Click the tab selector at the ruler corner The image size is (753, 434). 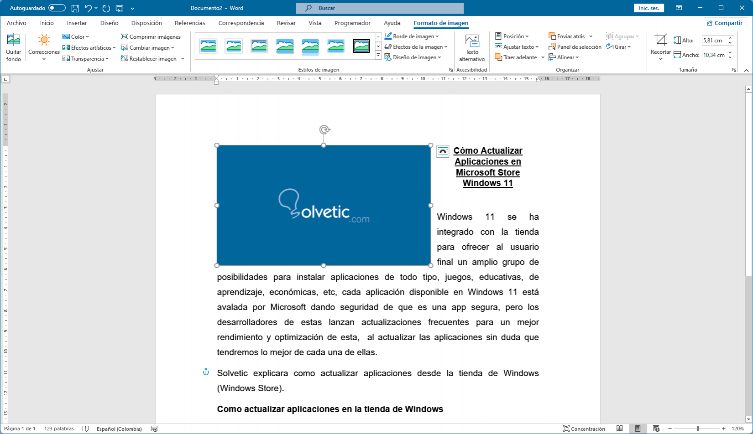click(x=5, y=79)
